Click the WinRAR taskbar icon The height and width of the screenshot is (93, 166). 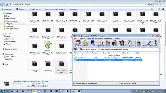(x=79, y=91)
